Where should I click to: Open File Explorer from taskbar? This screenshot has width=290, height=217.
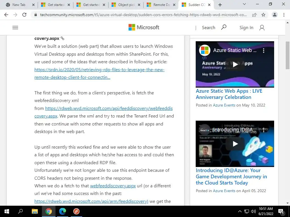click(x=35, y=211)
